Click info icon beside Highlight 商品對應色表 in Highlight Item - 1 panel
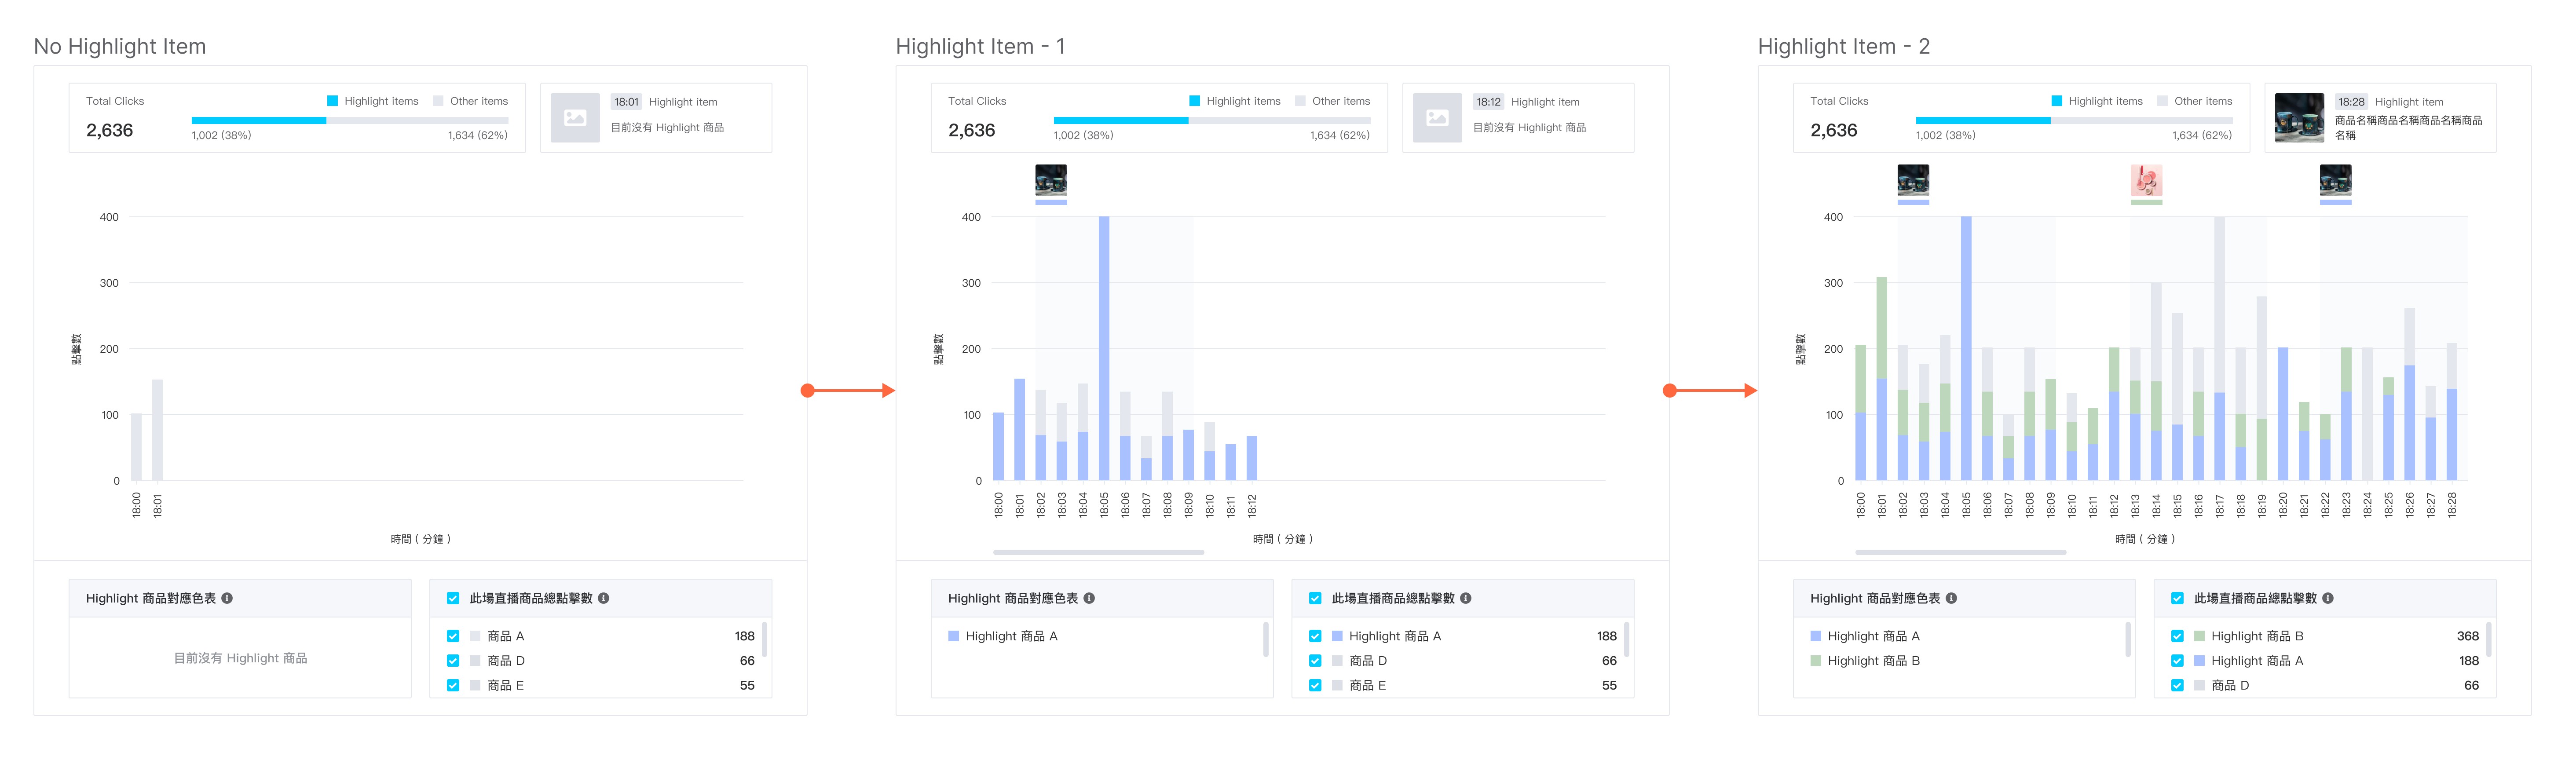Screen dimensions: 2576x767 pos(1089,598)
